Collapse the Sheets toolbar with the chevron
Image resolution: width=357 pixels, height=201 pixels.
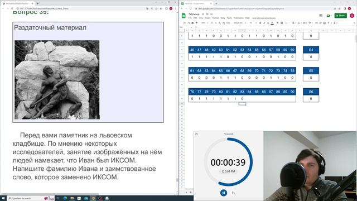click(354, 23)
